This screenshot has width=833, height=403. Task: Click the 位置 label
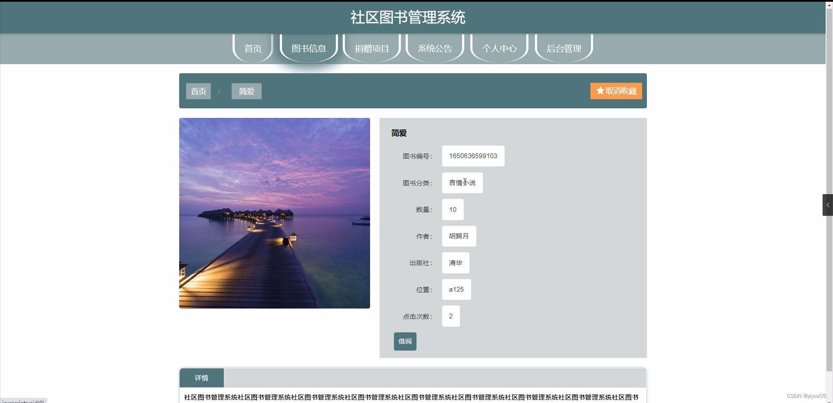(424, 290)
